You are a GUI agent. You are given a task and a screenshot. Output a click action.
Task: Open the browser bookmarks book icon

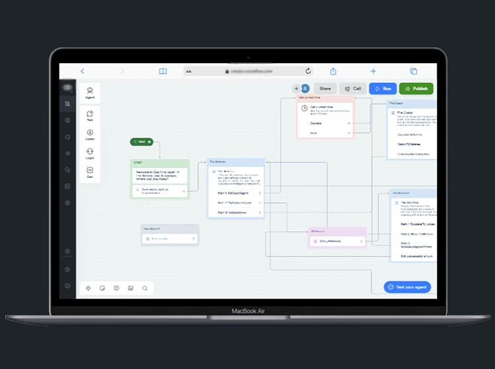163,71
